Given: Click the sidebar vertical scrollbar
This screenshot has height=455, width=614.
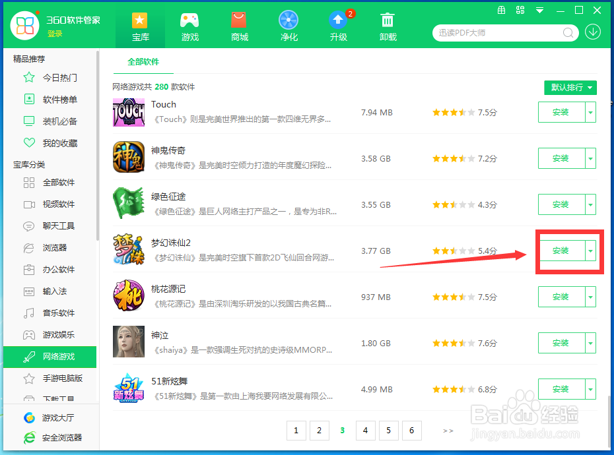Looking at the screenshot, I should (x=98, y=146).
